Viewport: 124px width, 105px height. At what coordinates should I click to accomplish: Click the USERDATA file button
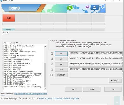[61, 75]
